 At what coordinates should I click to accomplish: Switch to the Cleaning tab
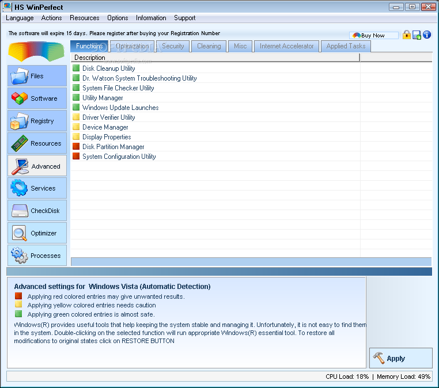click(x=209, y=46)
